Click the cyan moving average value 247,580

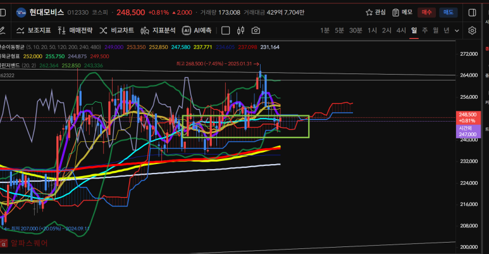click(x=180, y=47)
